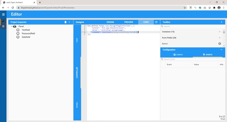Image resolution: width=227 pixels, height=122 pixels.
Task: Click onAdded function code line 4
Action: coord(115,32)
